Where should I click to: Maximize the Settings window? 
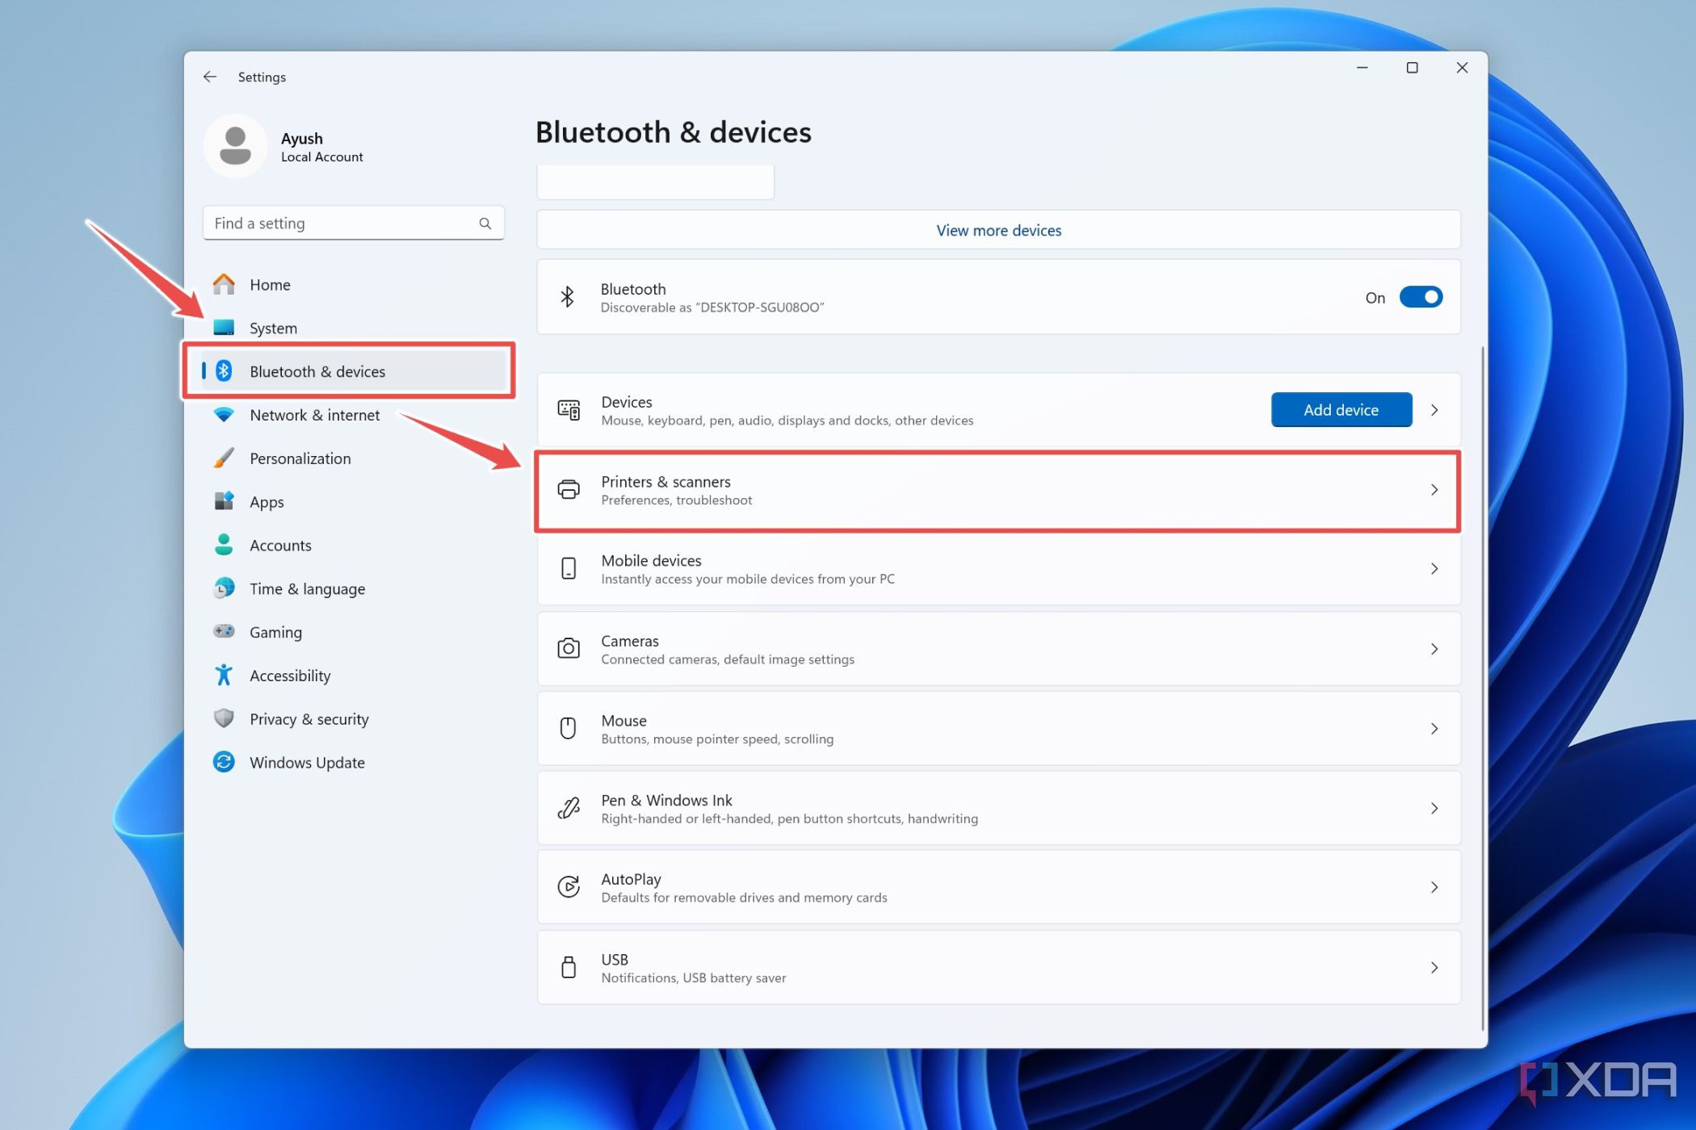coord(1412,68)
